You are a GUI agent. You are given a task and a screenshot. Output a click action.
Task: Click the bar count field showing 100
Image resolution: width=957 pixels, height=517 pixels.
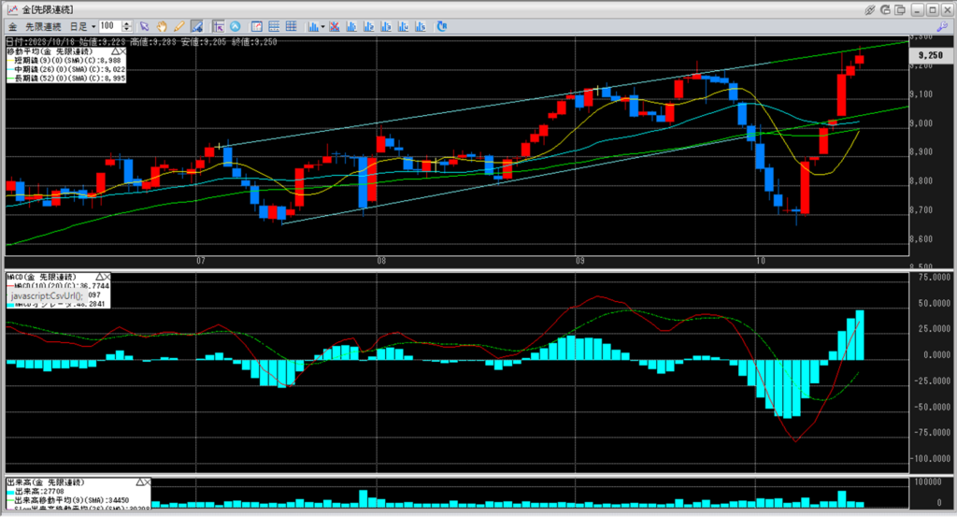point(107,25)
